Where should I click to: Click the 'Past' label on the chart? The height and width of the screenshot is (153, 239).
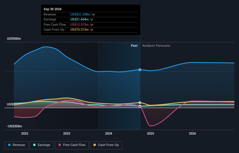pos(134,46)
